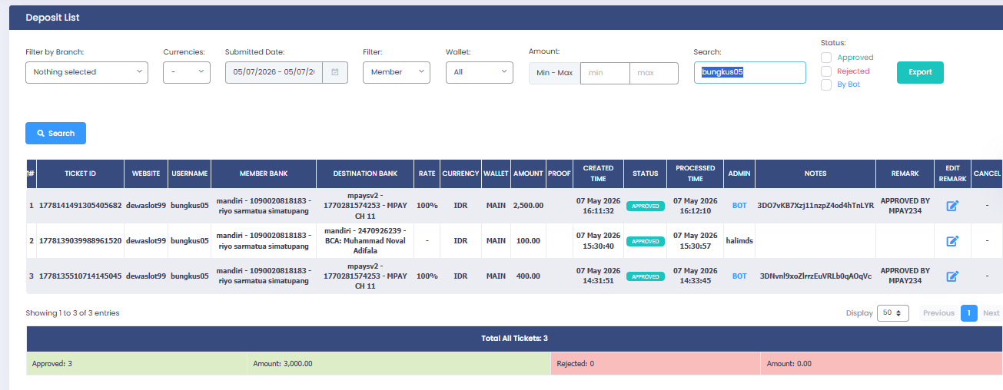Sort by the AMOUNT column header
1003x390 pixels.
click(528, 174)
